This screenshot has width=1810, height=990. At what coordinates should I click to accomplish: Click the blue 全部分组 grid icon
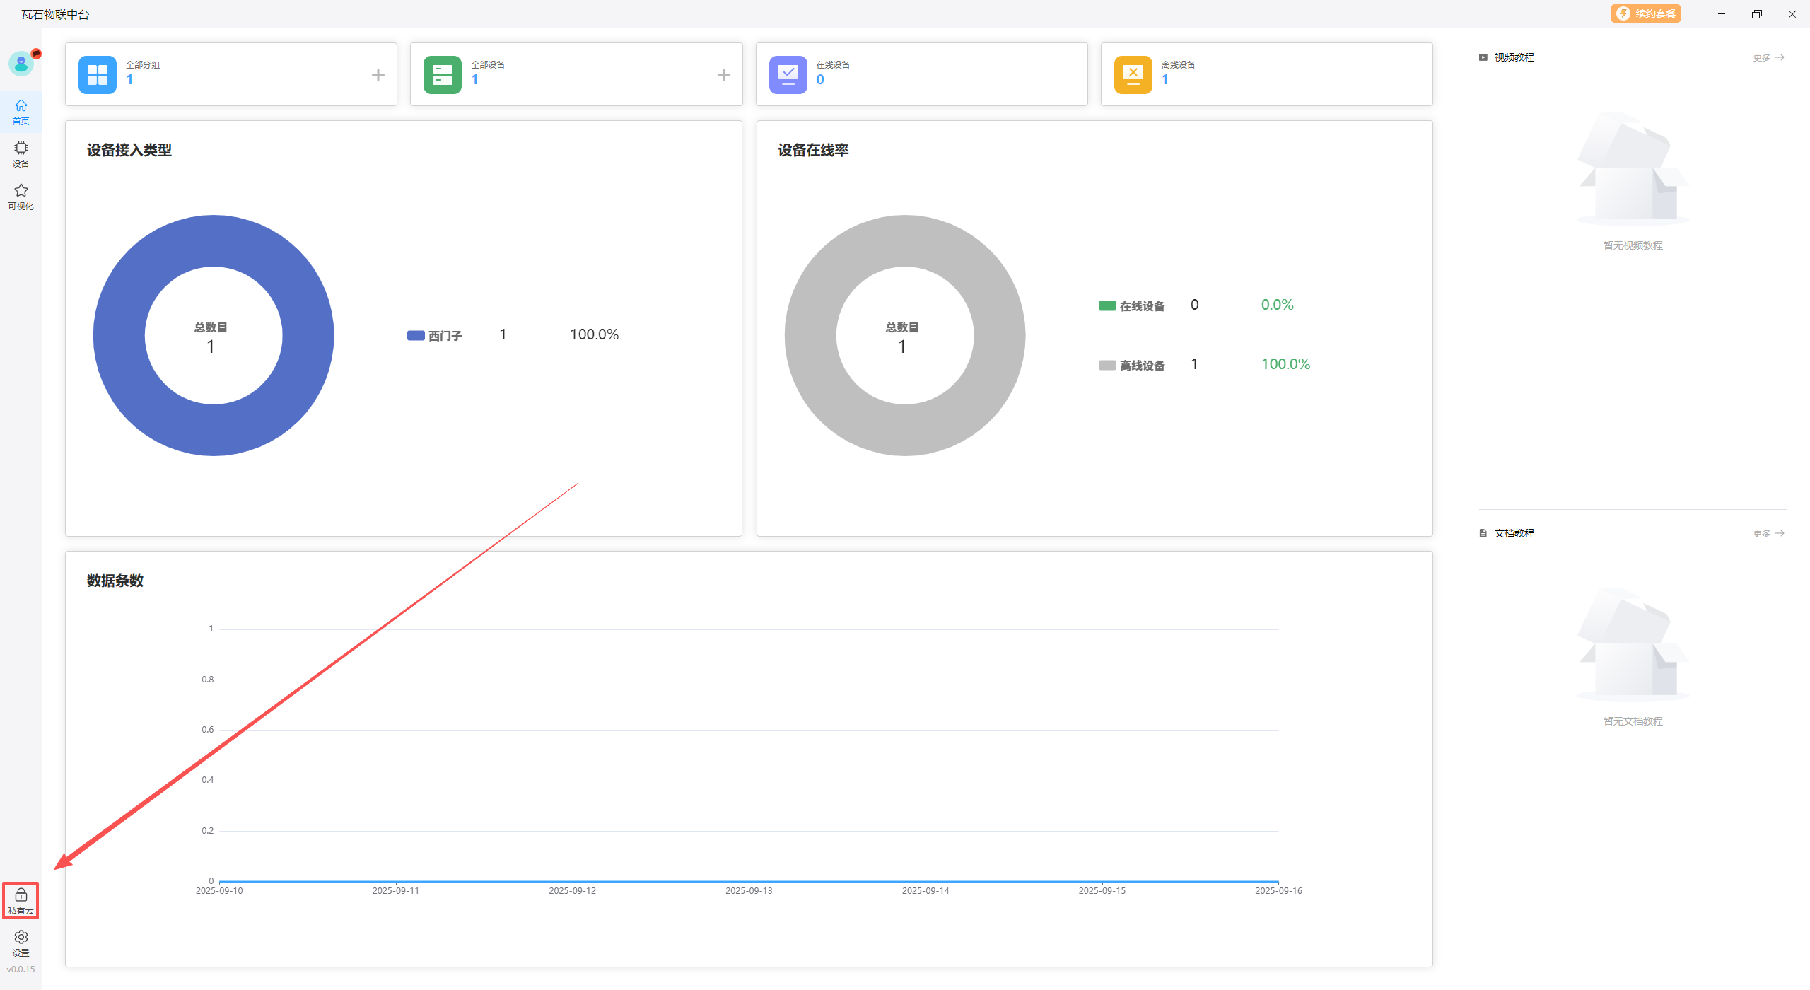pyautogui.click(x=97, y=74)
